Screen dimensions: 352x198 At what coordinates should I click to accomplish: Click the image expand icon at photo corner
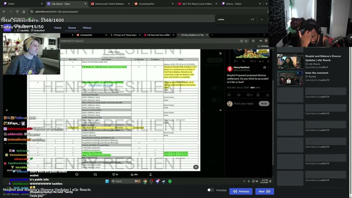[196, 167]
